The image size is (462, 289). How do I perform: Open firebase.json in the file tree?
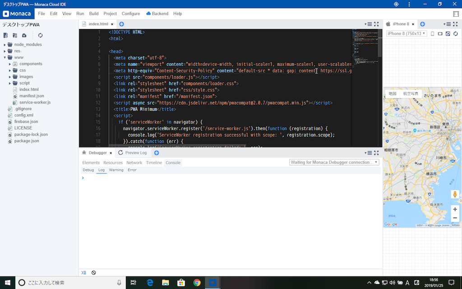[x=26, y=121]
